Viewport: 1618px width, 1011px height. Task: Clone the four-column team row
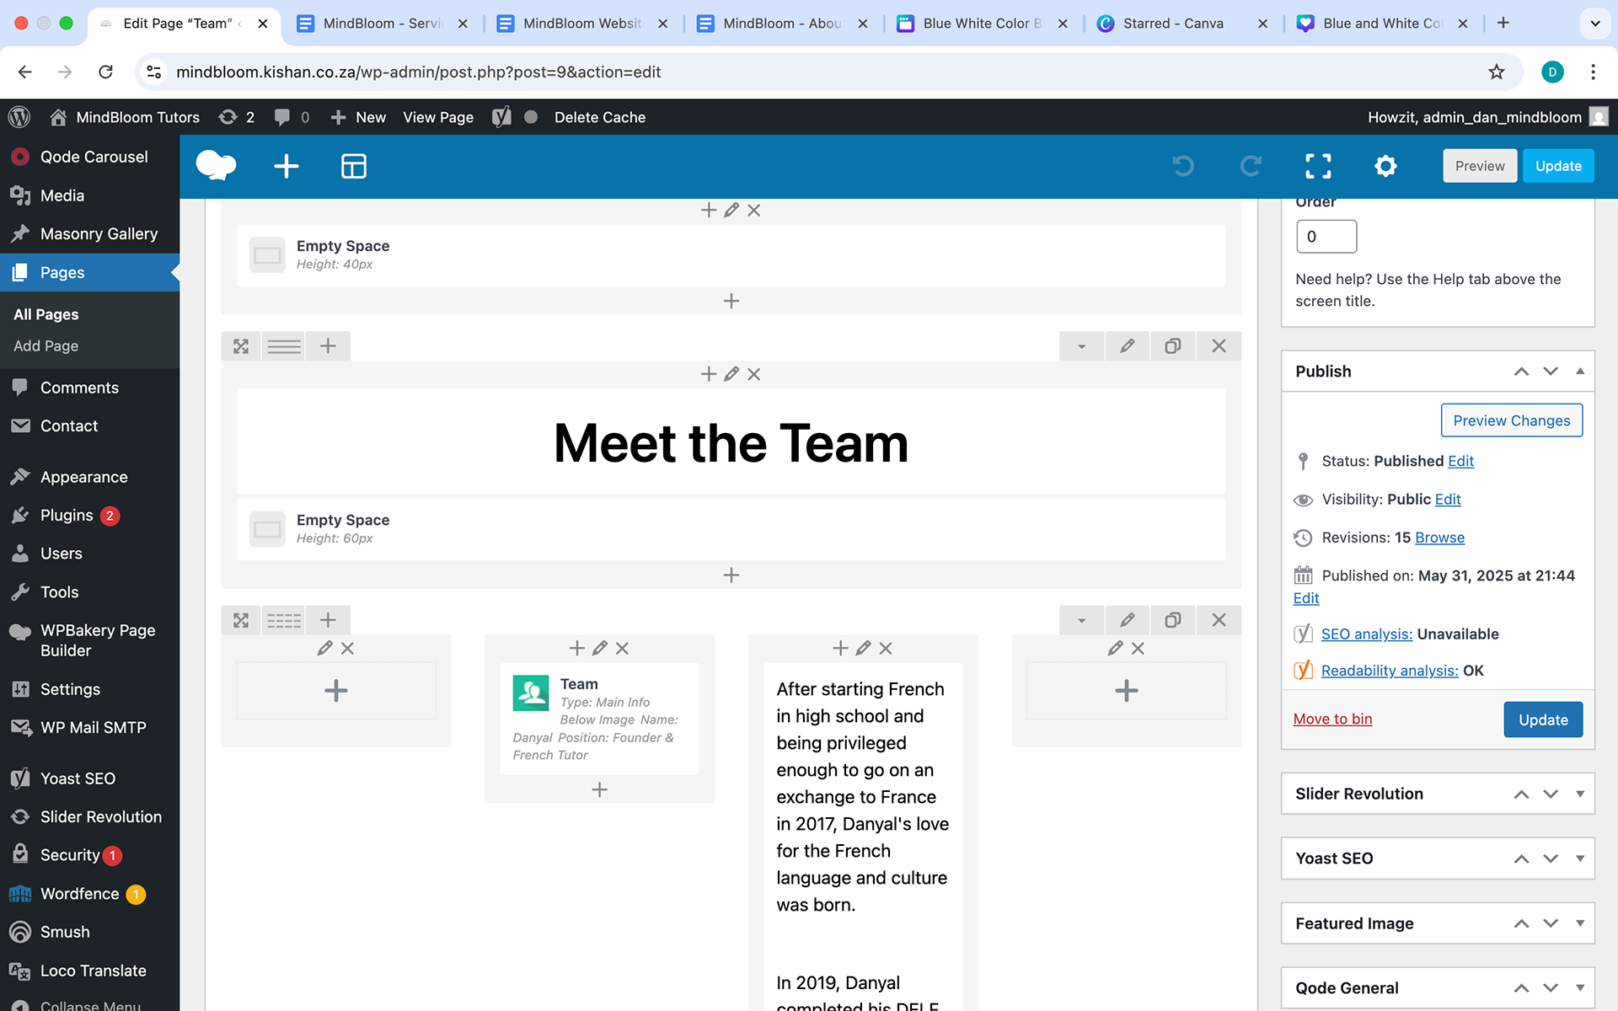coord(1172,621)
